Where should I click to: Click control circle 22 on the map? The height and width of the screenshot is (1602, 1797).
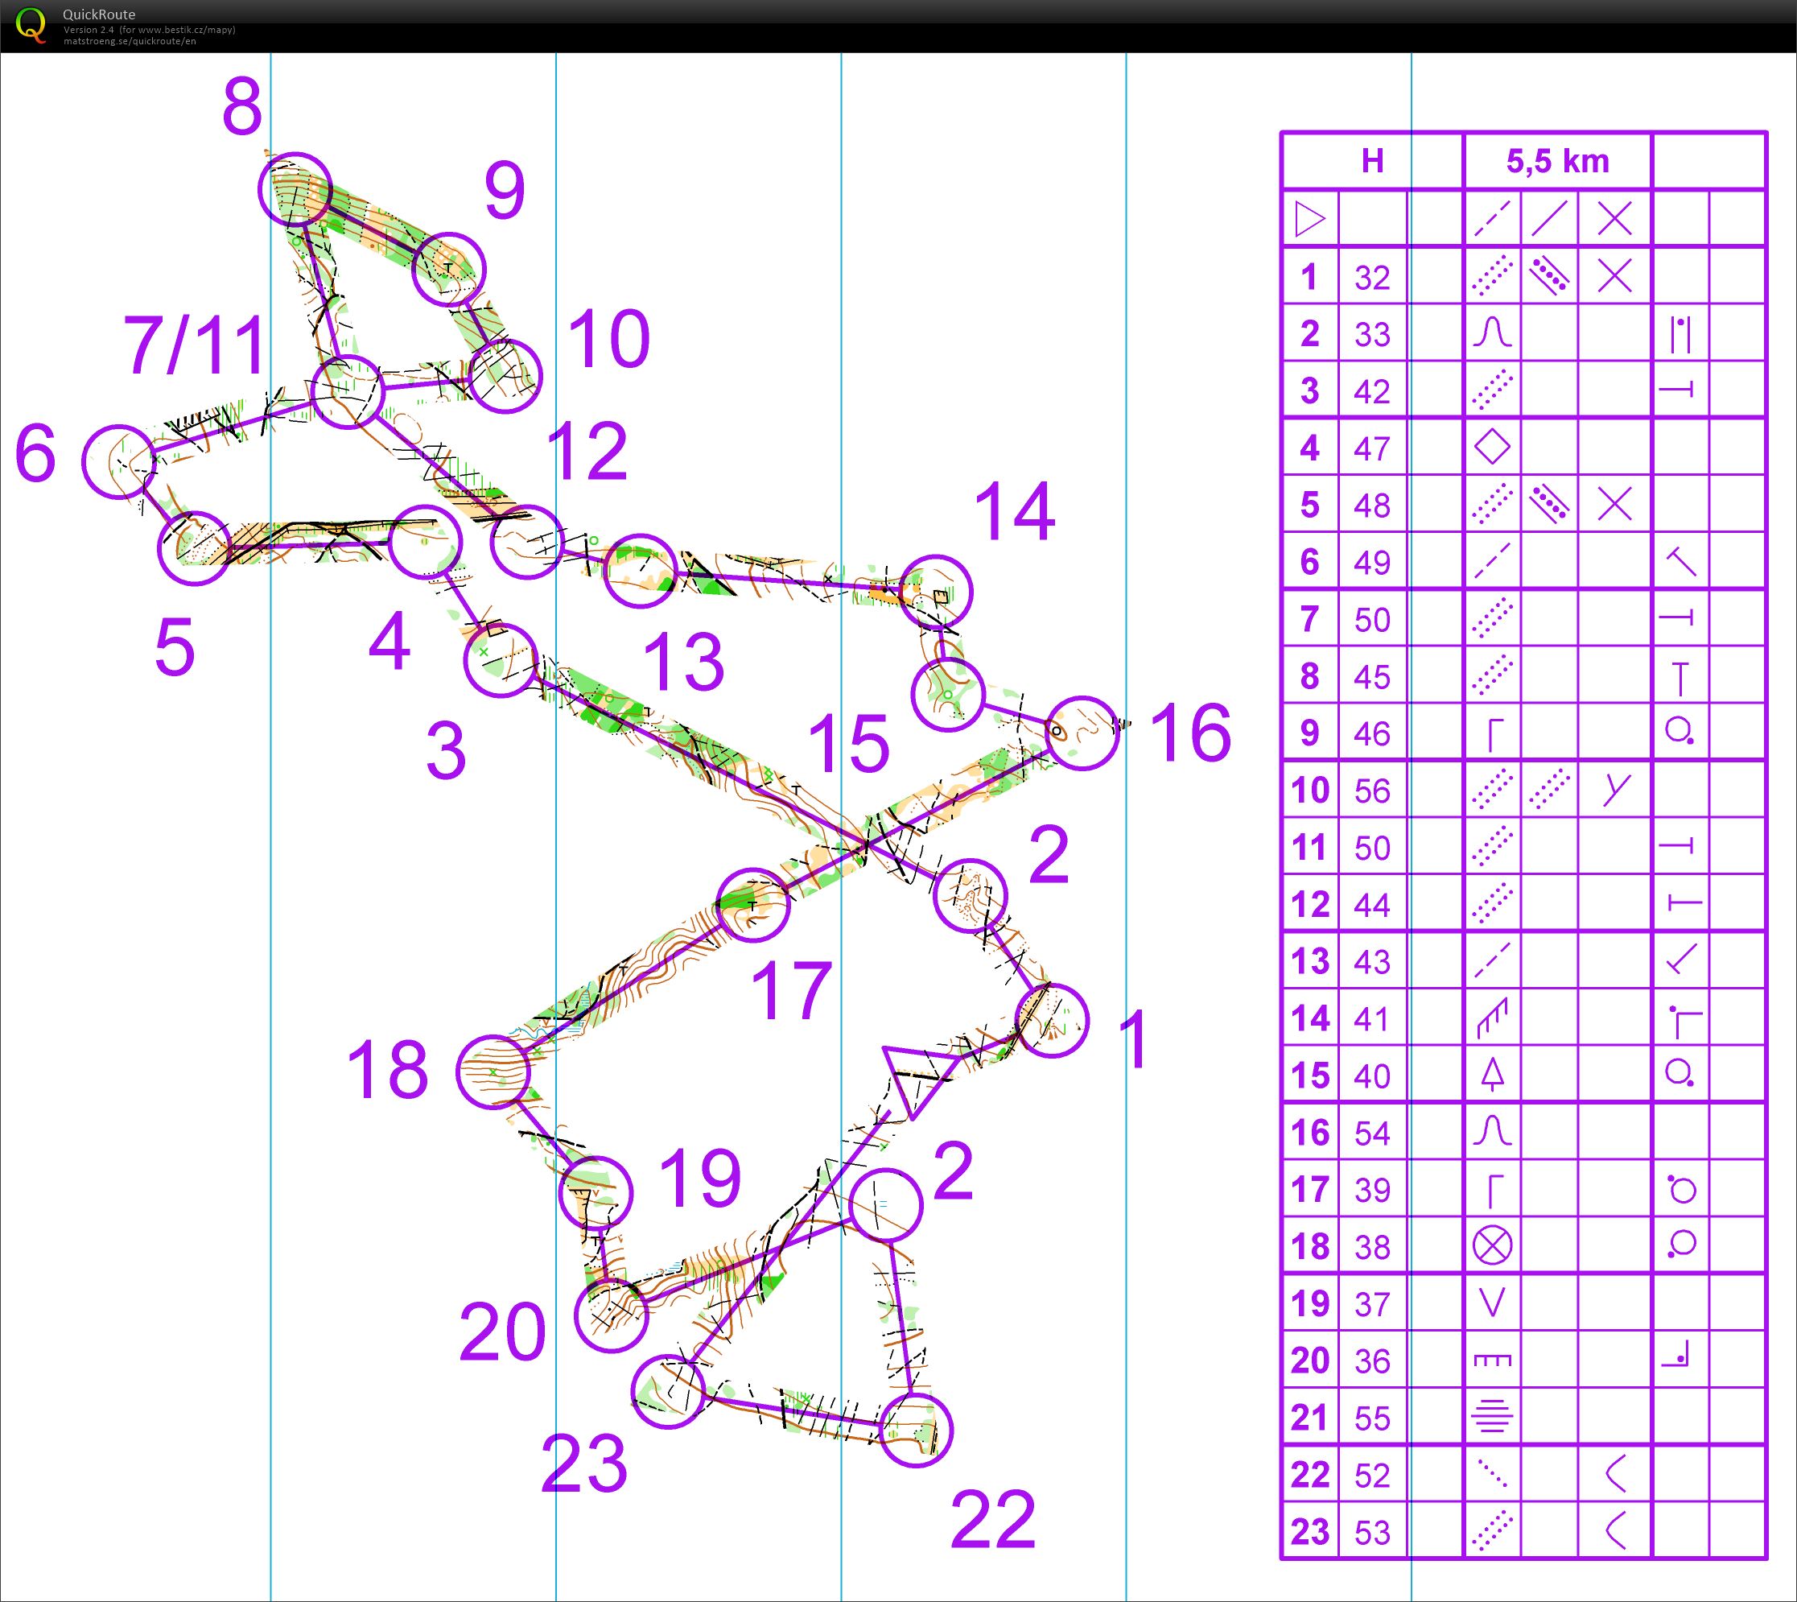click(x=916, y=1431)
